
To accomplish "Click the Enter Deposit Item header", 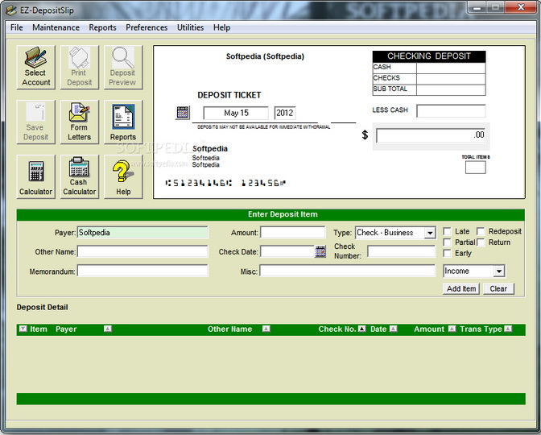I will click(270, 214).
